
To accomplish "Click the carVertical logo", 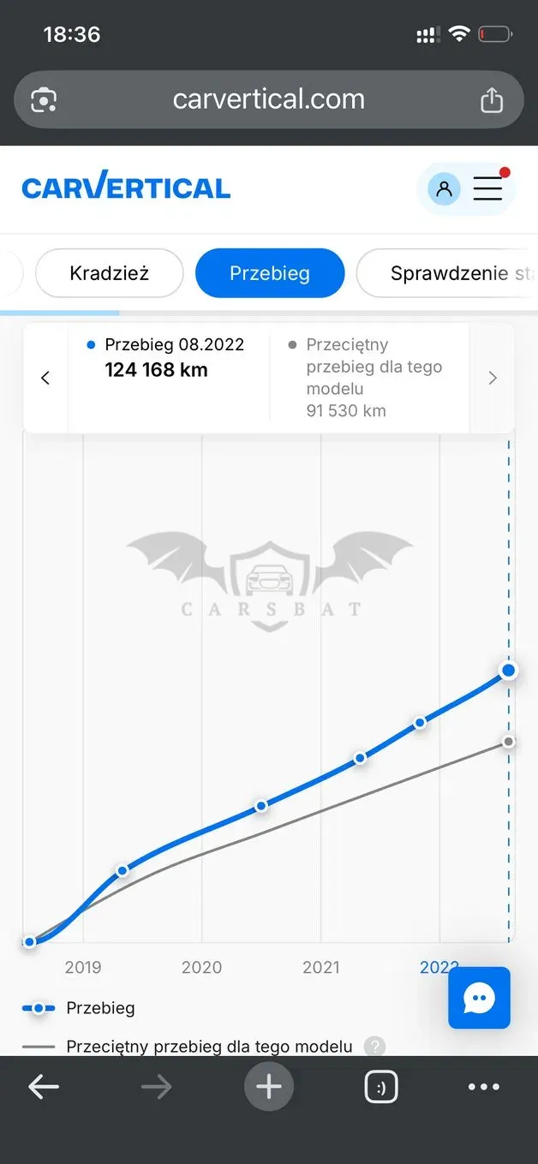I will 126,188.
